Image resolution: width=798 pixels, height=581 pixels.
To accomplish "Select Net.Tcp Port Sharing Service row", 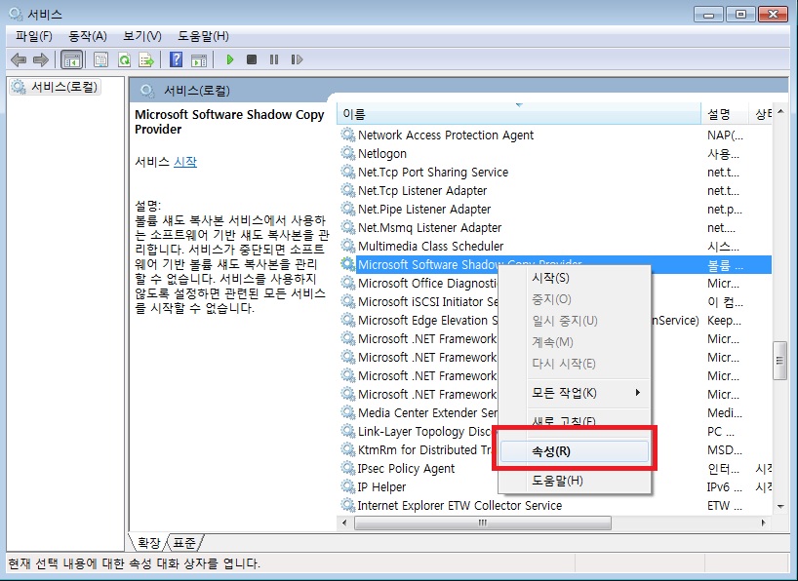I will click(x=556, y=172).
